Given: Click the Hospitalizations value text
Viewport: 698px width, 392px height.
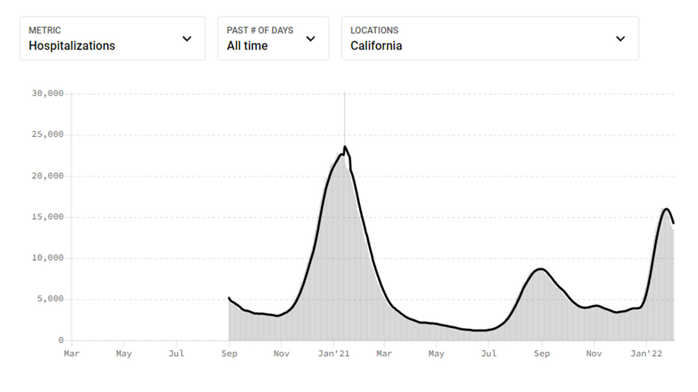Looking at the screenshot, I should (72, 46).
